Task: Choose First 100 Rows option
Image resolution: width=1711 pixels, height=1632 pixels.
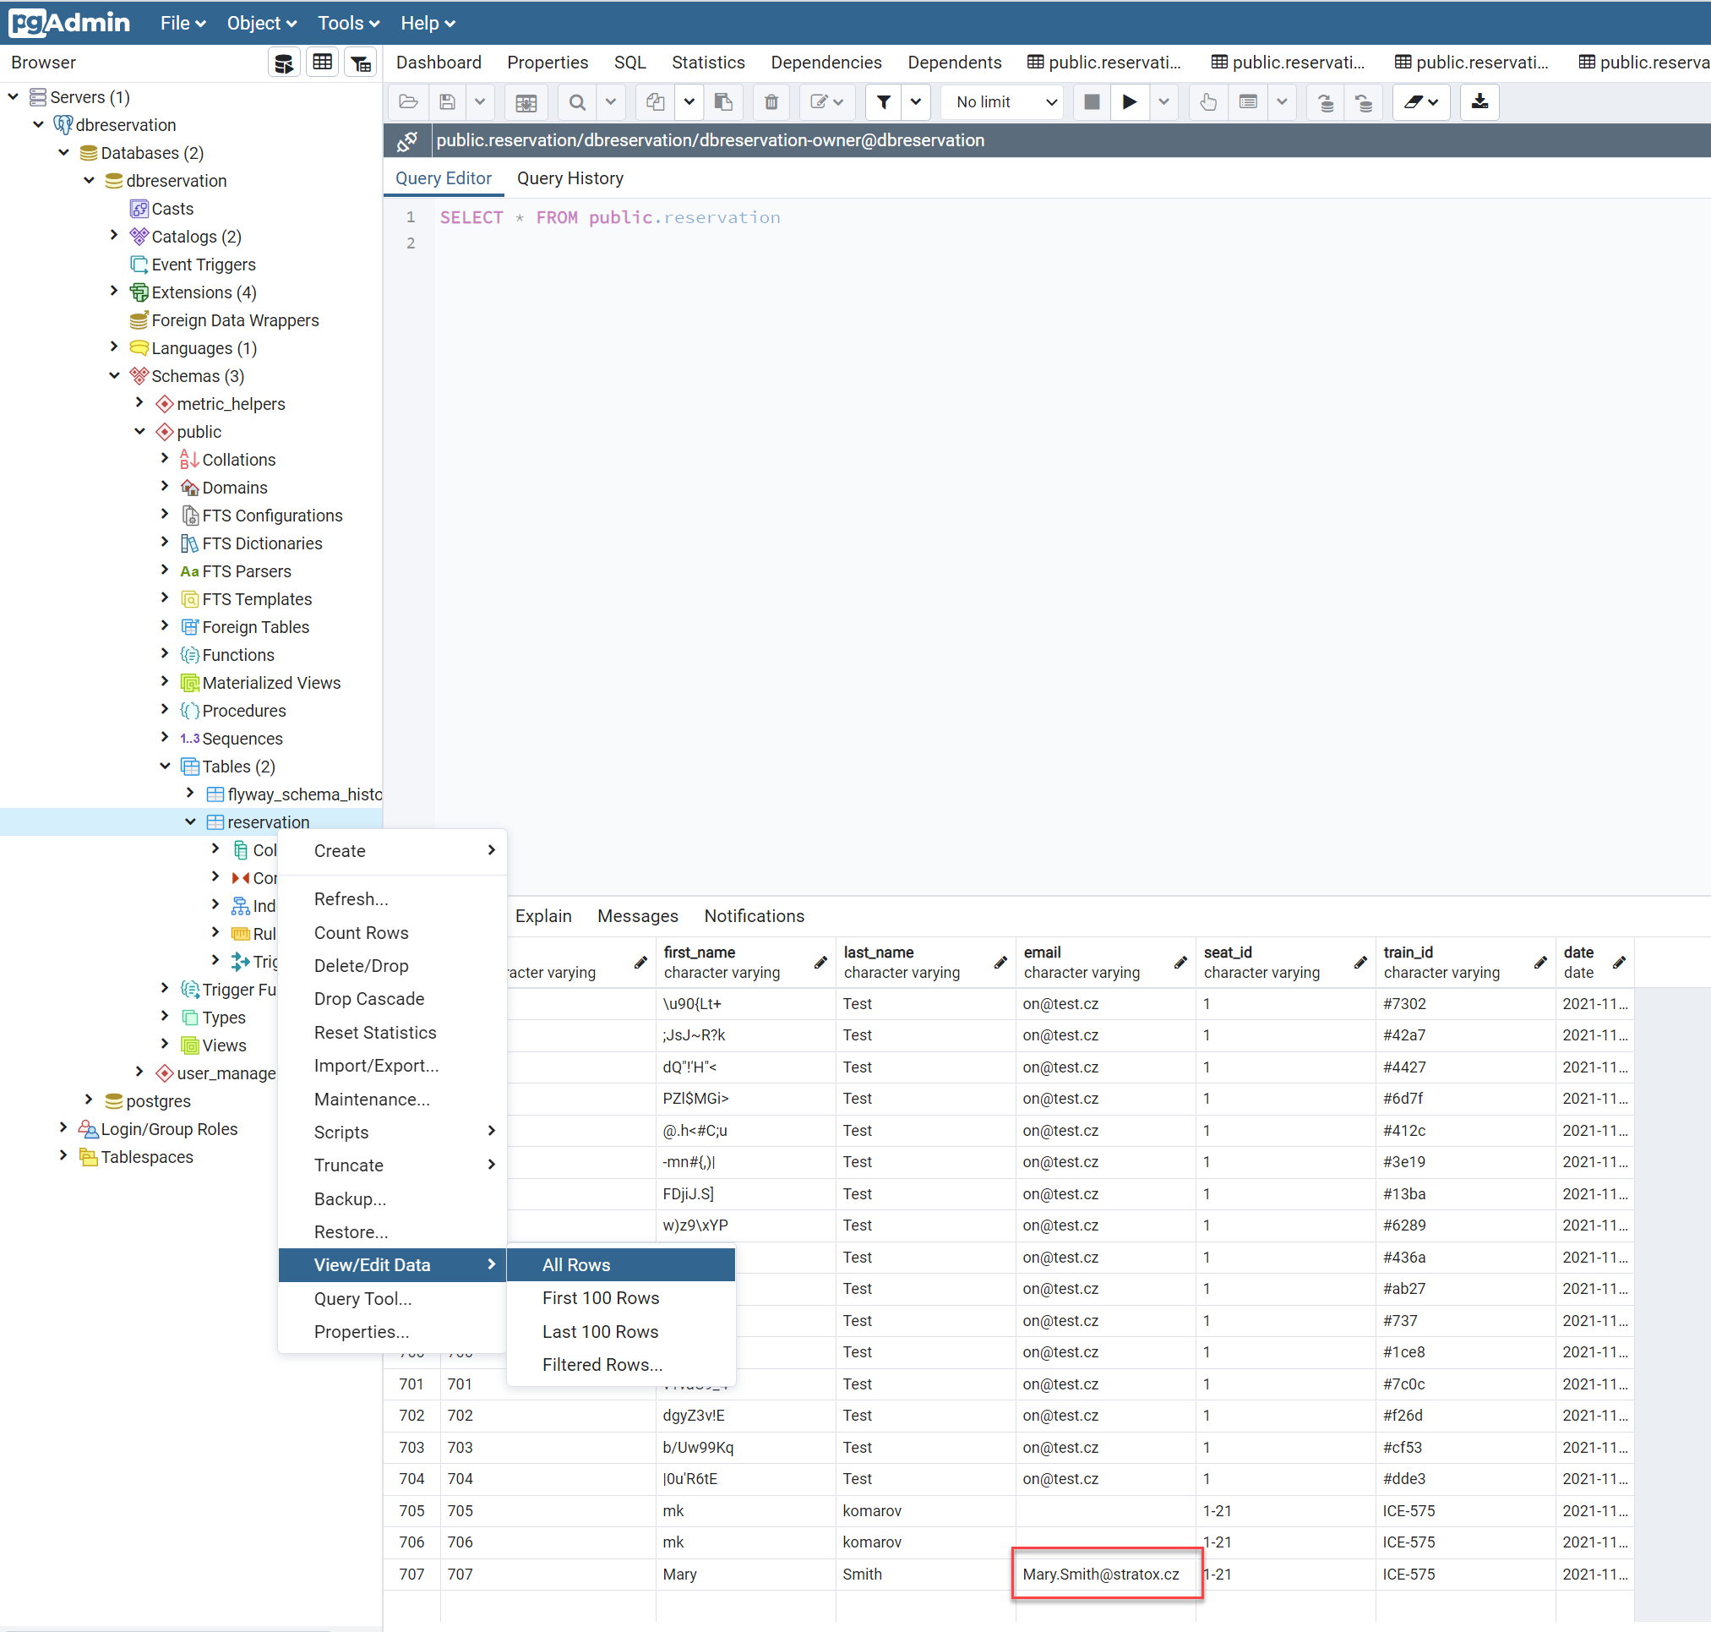Action: coord(621,1297)
